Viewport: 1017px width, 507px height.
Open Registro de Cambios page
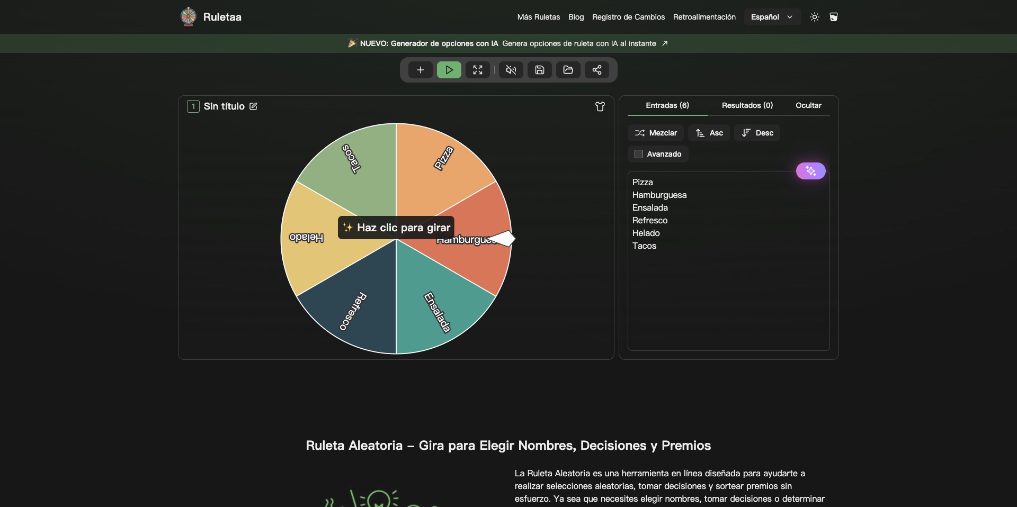point(628,17)
